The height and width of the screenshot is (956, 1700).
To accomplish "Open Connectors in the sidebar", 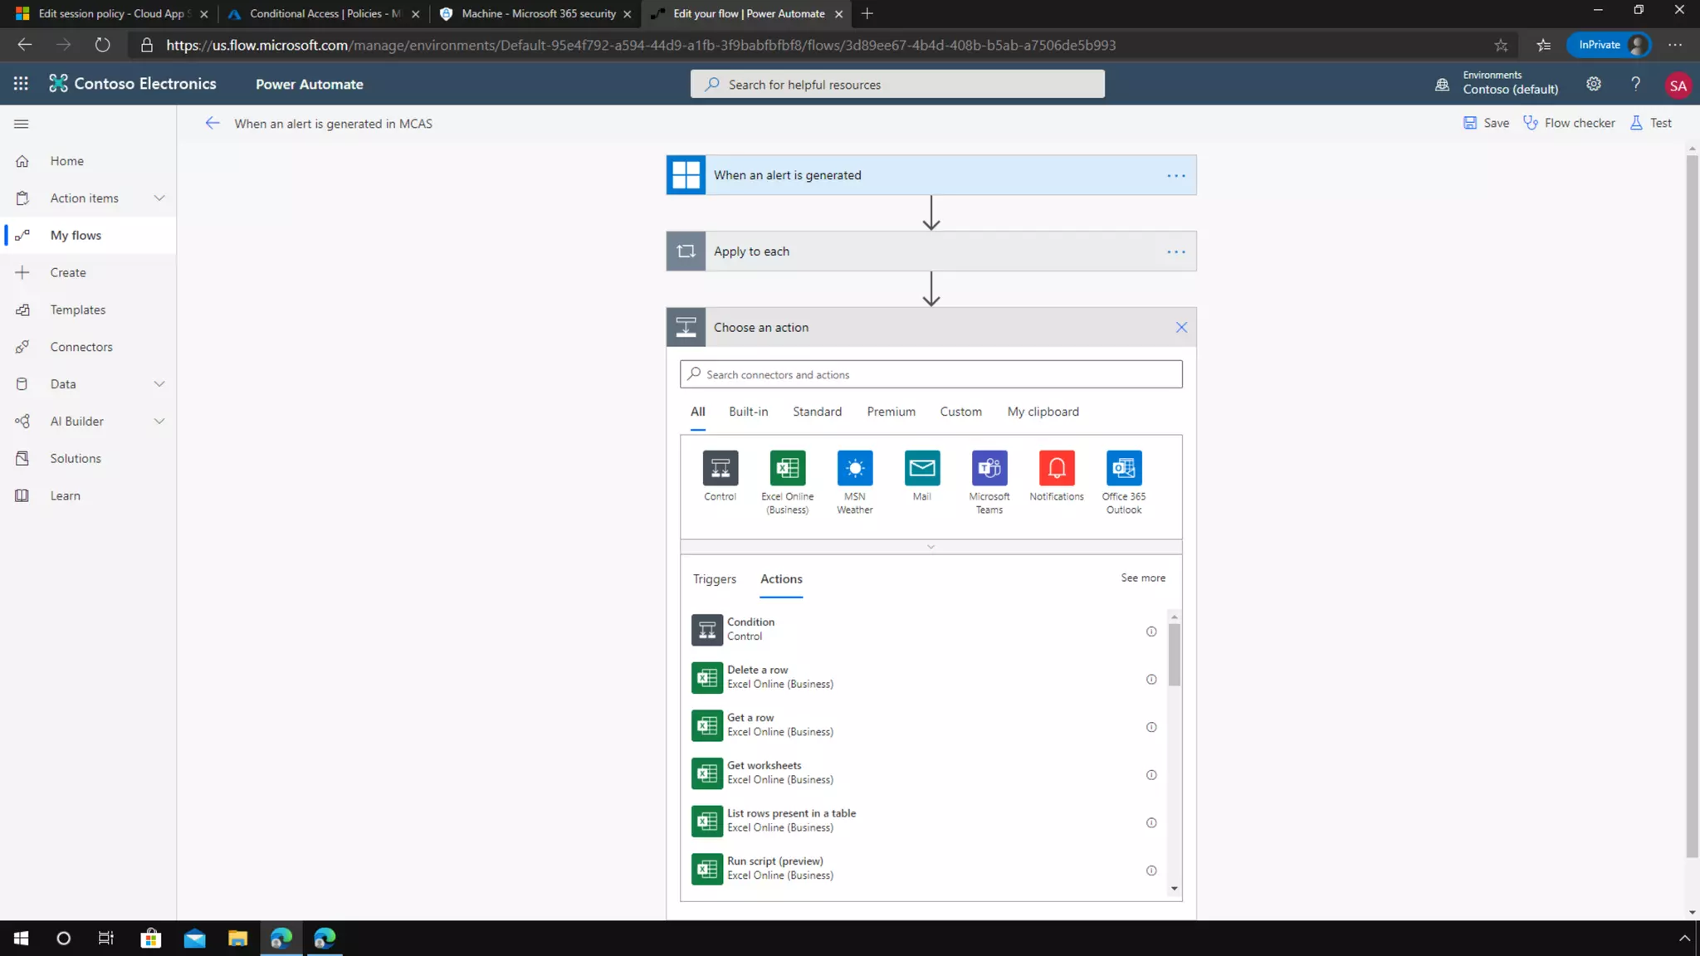I will click(x=88, y=347).
